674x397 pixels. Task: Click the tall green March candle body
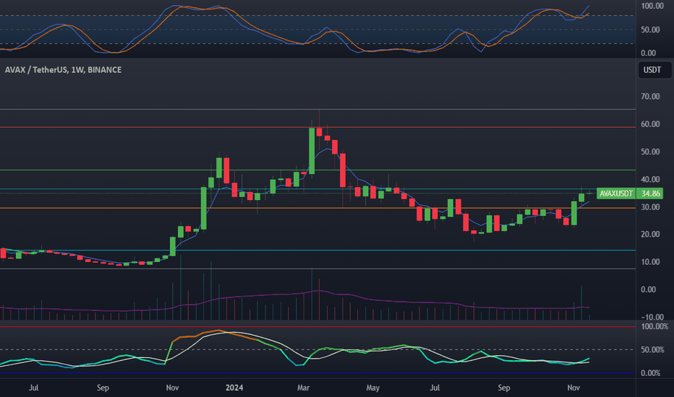(x=312, y=151)
